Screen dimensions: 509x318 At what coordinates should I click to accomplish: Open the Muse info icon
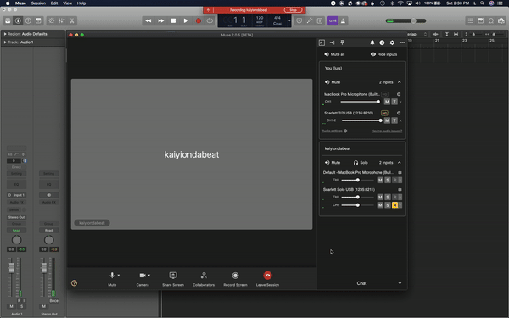coord(382,42)
